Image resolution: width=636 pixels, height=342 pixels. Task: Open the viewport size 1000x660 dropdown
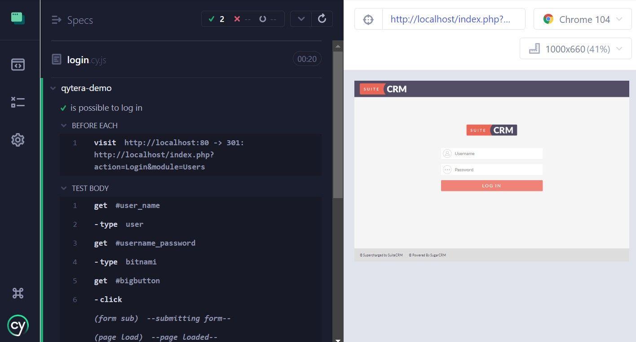click(575, 48)
